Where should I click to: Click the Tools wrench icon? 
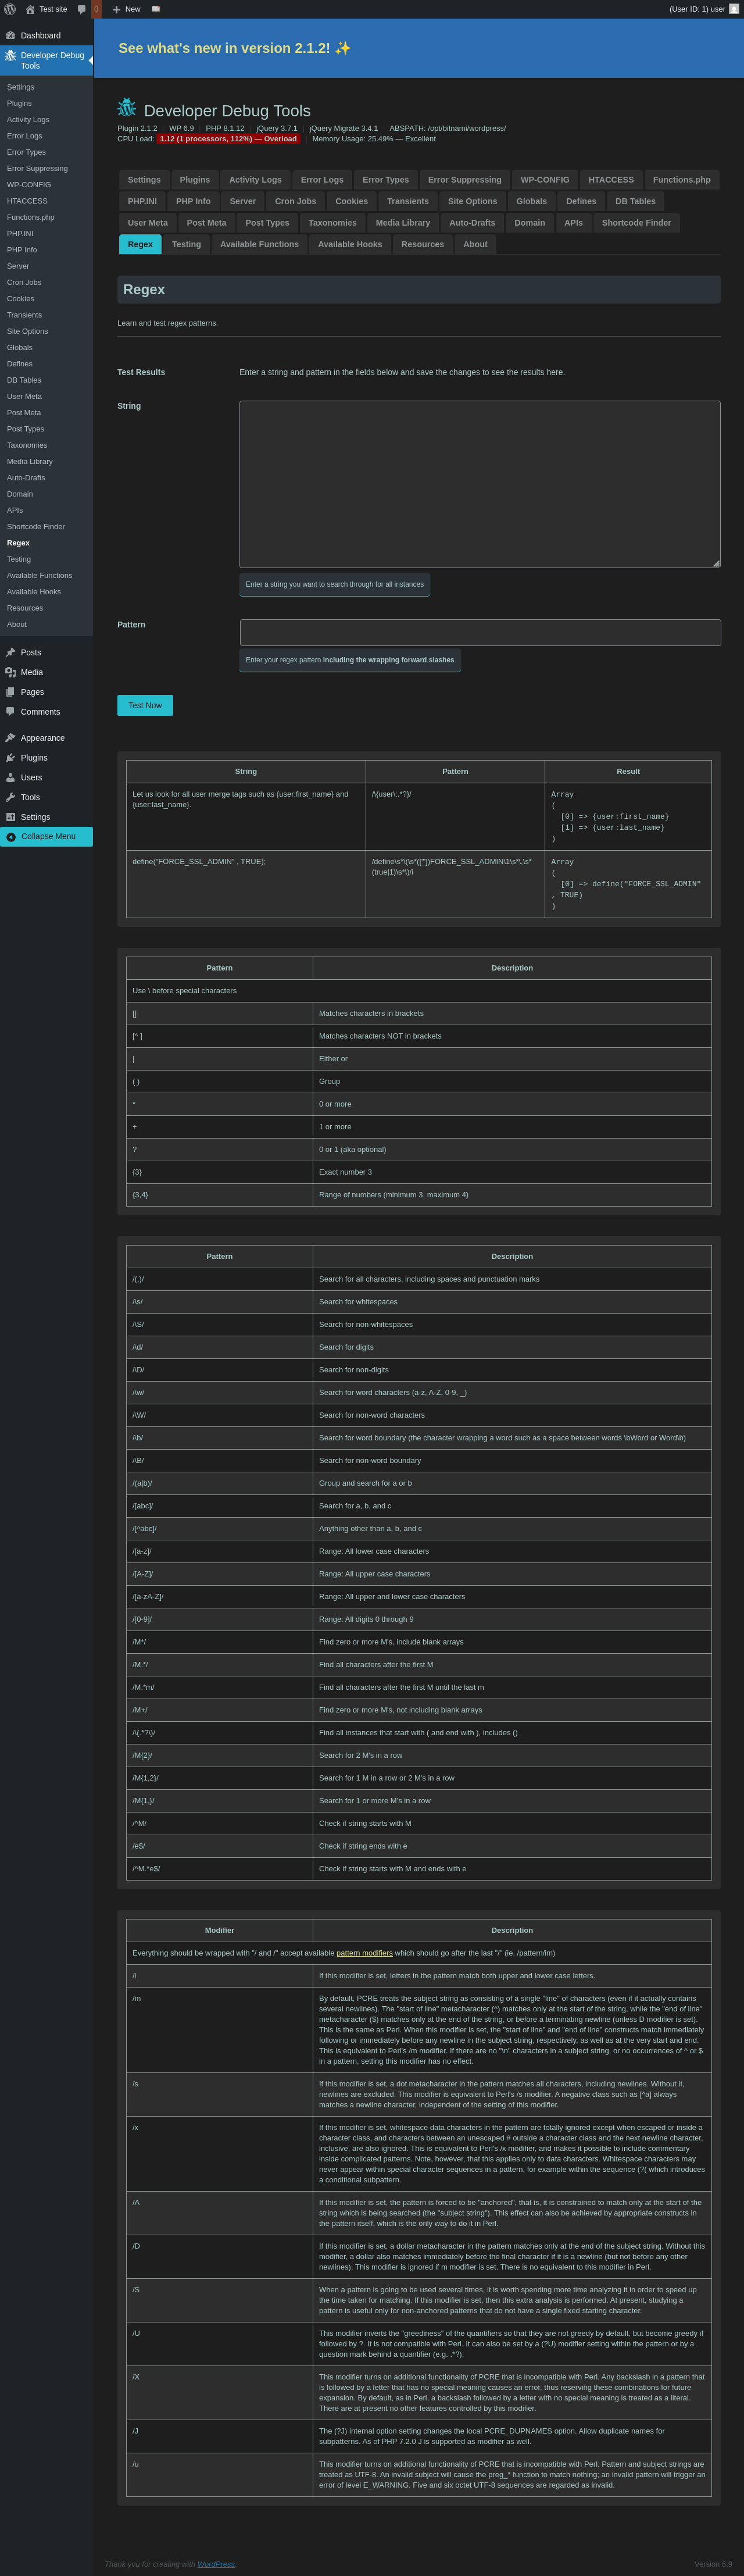click(10, 797)
